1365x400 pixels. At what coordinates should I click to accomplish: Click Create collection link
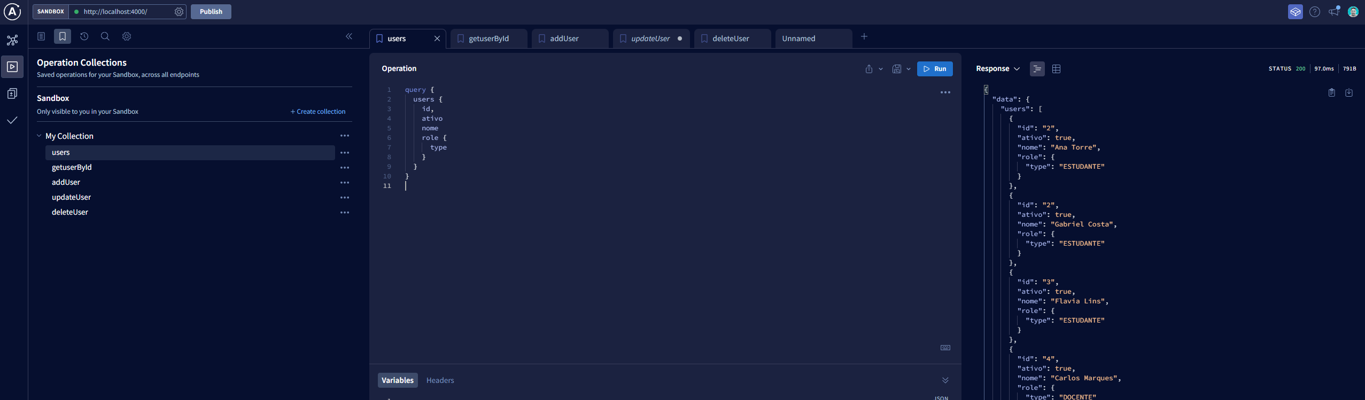tap(318, 112)
